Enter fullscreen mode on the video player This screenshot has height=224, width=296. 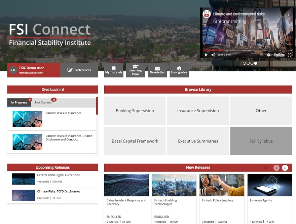pos(289,55)
